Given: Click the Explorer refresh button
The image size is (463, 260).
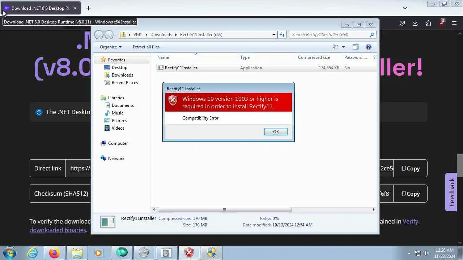Looking at the screenshot, I should tap(282, 35).
